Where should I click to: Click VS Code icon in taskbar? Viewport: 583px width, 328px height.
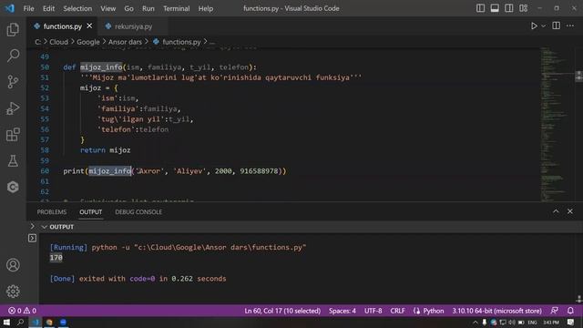[x=36, y=322]
